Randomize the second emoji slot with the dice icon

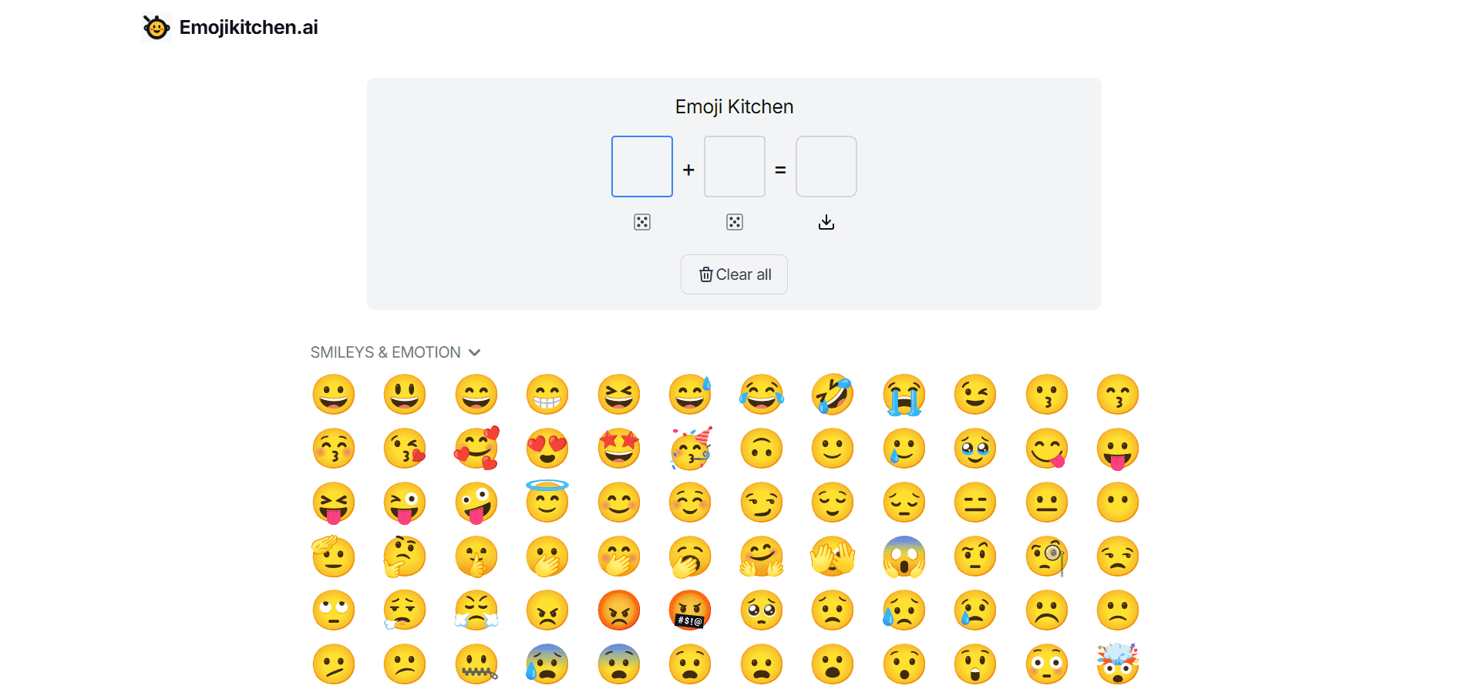coord(734,222)
